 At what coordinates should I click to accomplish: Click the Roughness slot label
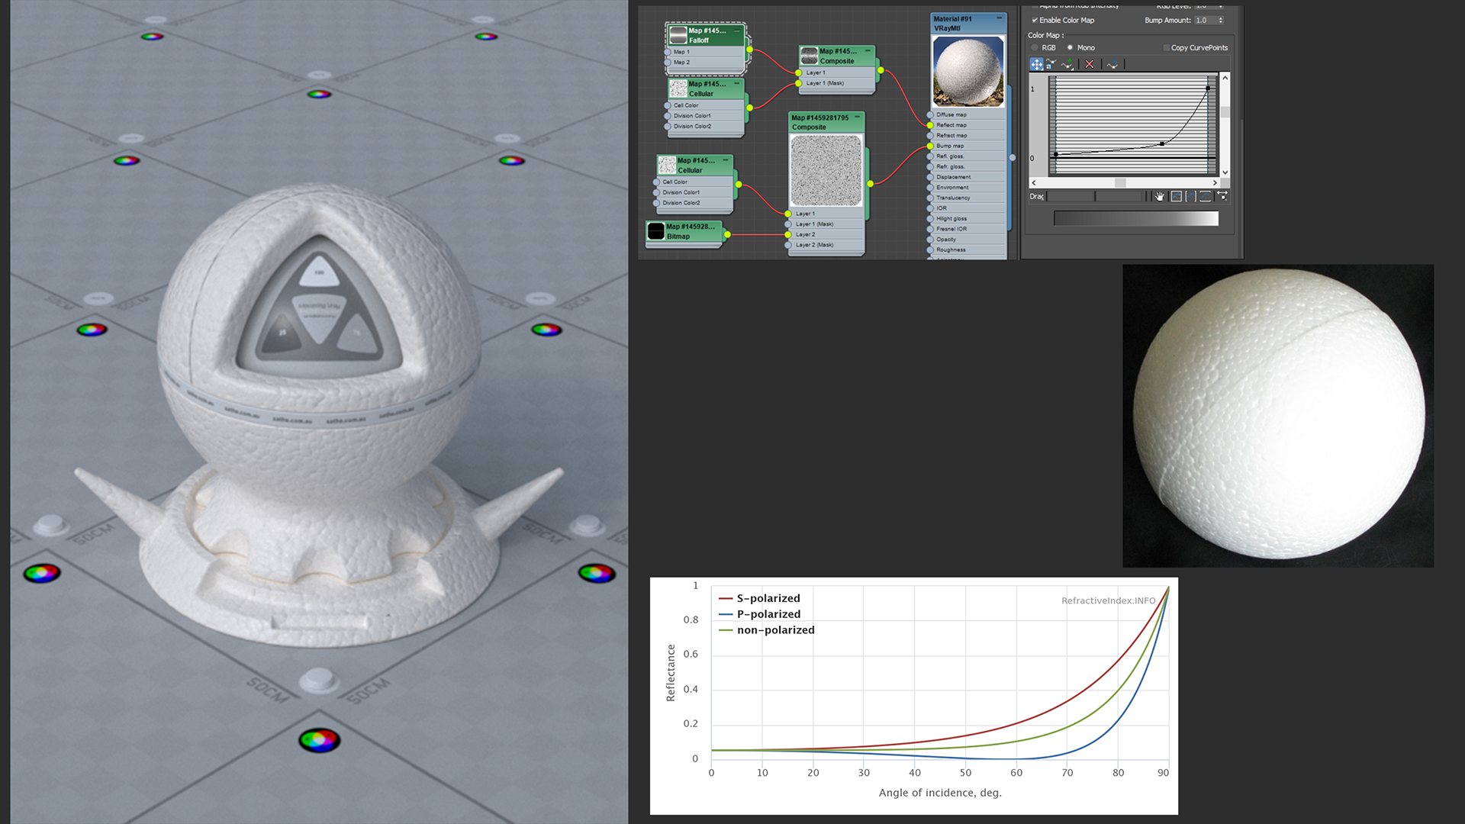951,250
